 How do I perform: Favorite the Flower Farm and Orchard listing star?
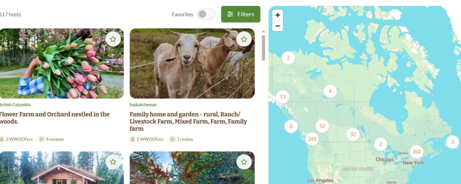coord(113,39)
